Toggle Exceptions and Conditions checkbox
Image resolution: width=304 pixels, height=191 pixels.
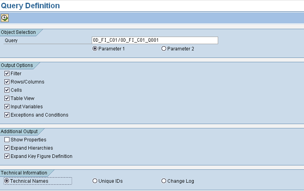[x=7, y=115]
